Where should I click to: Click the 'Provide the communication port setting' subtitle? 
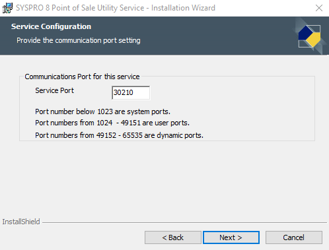coord(79,40)
